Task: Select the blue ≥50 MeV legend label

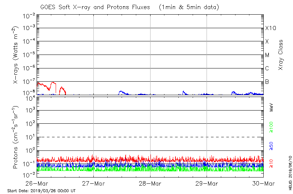Action: click(271, 145)
